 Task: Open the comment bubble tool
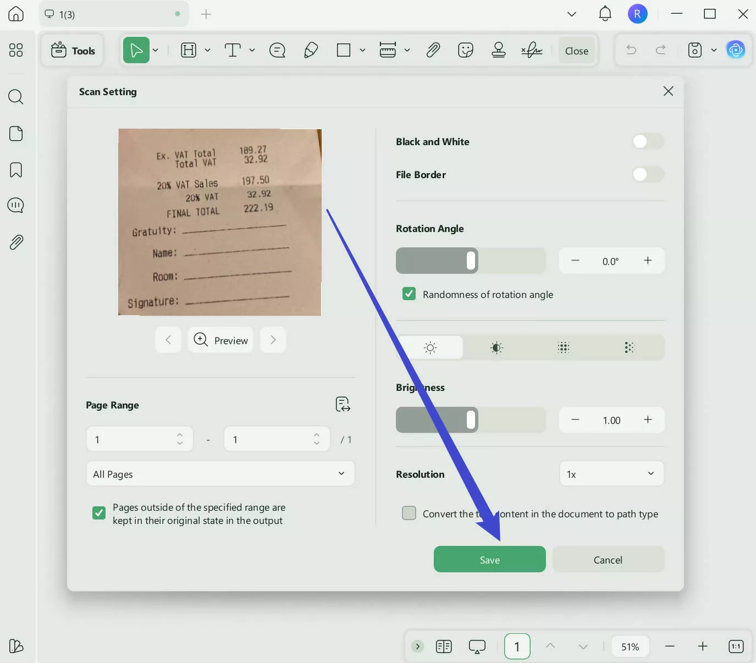tap(277, 51)
